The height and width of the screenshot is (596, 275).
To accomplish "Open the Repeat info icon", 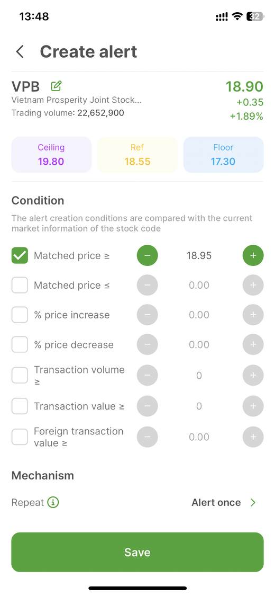I will click(53, 503).
